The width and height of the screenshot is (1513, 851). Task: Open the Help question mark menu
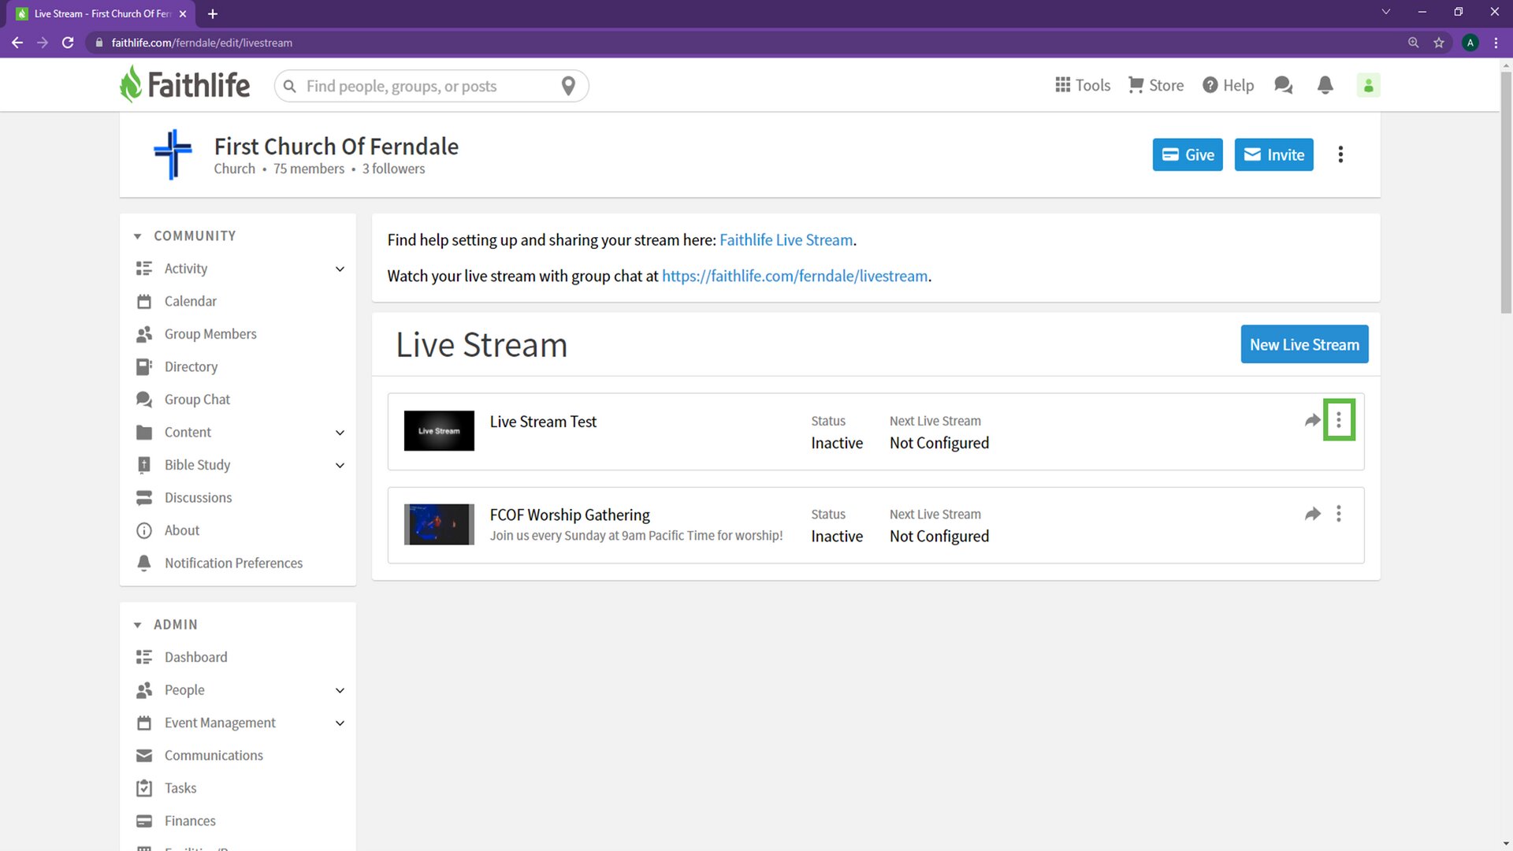pyautogui.click(x=1228, y=85)
